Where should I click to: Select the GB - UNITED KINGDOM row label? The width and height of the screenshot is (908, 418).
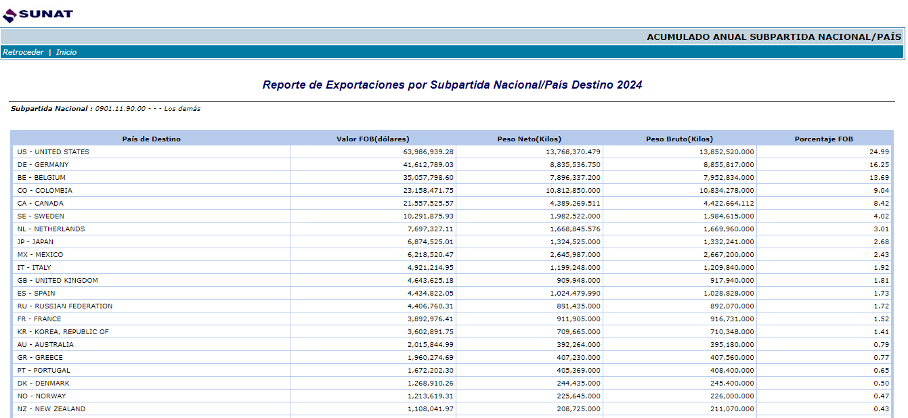coord(58,281)
